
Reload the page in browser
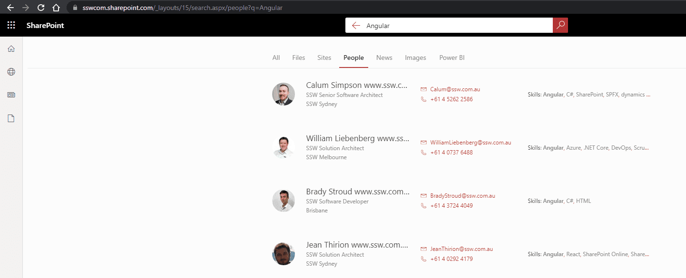(41, 8)
